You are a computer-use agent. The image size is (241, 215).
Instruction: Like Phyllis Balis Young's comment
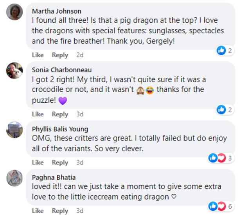tap(38, 162)
